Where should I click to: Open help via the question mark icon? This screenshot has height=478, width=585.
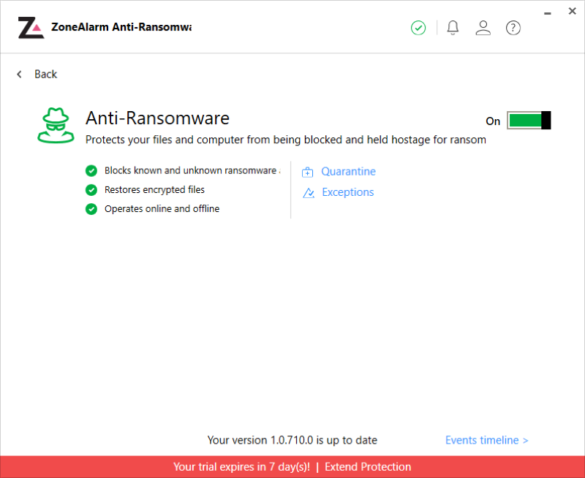pos(513,28)
